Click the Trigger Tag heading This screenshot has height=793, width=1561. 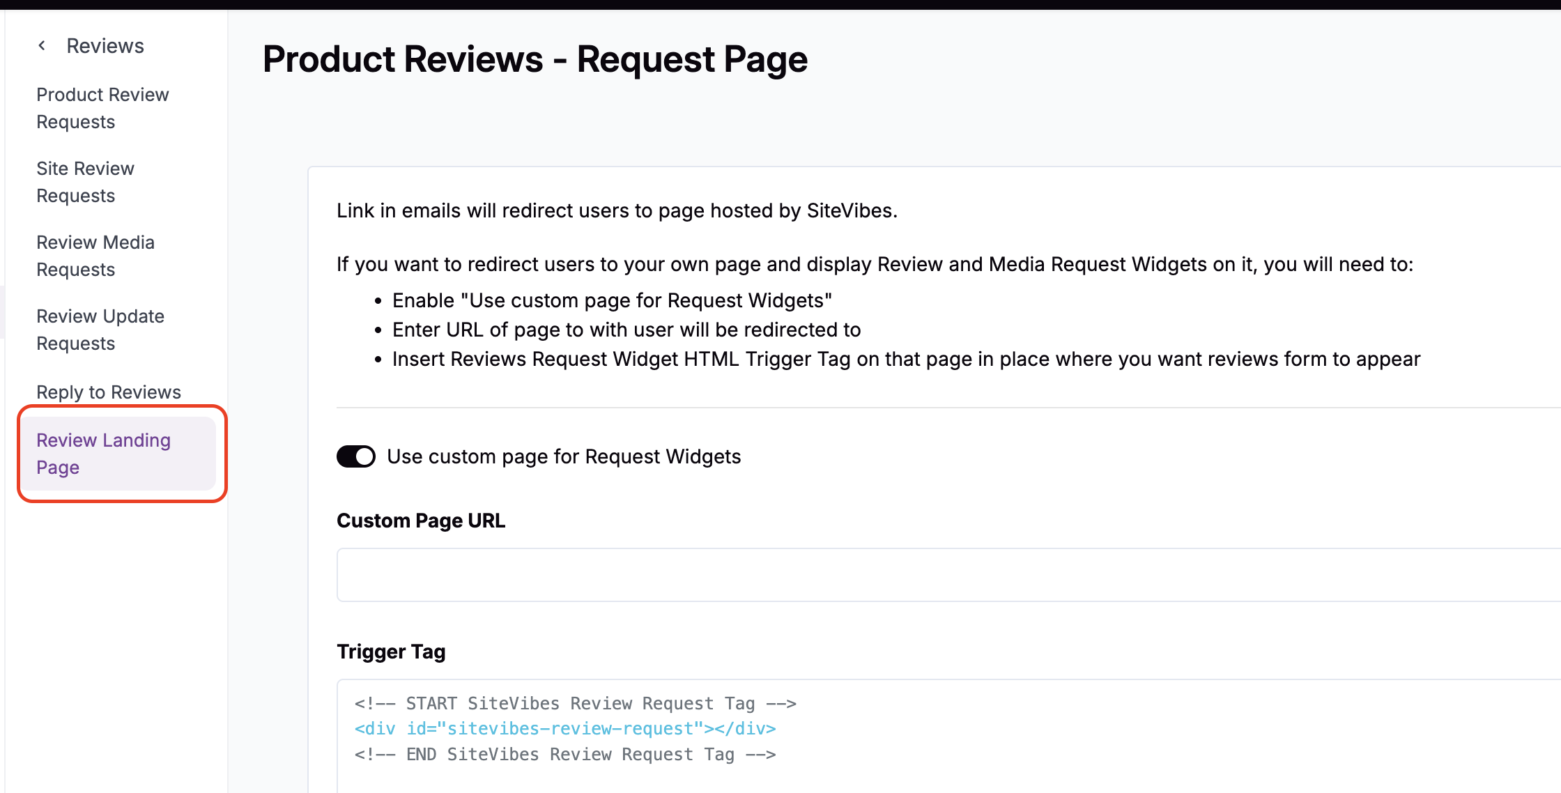391,652
